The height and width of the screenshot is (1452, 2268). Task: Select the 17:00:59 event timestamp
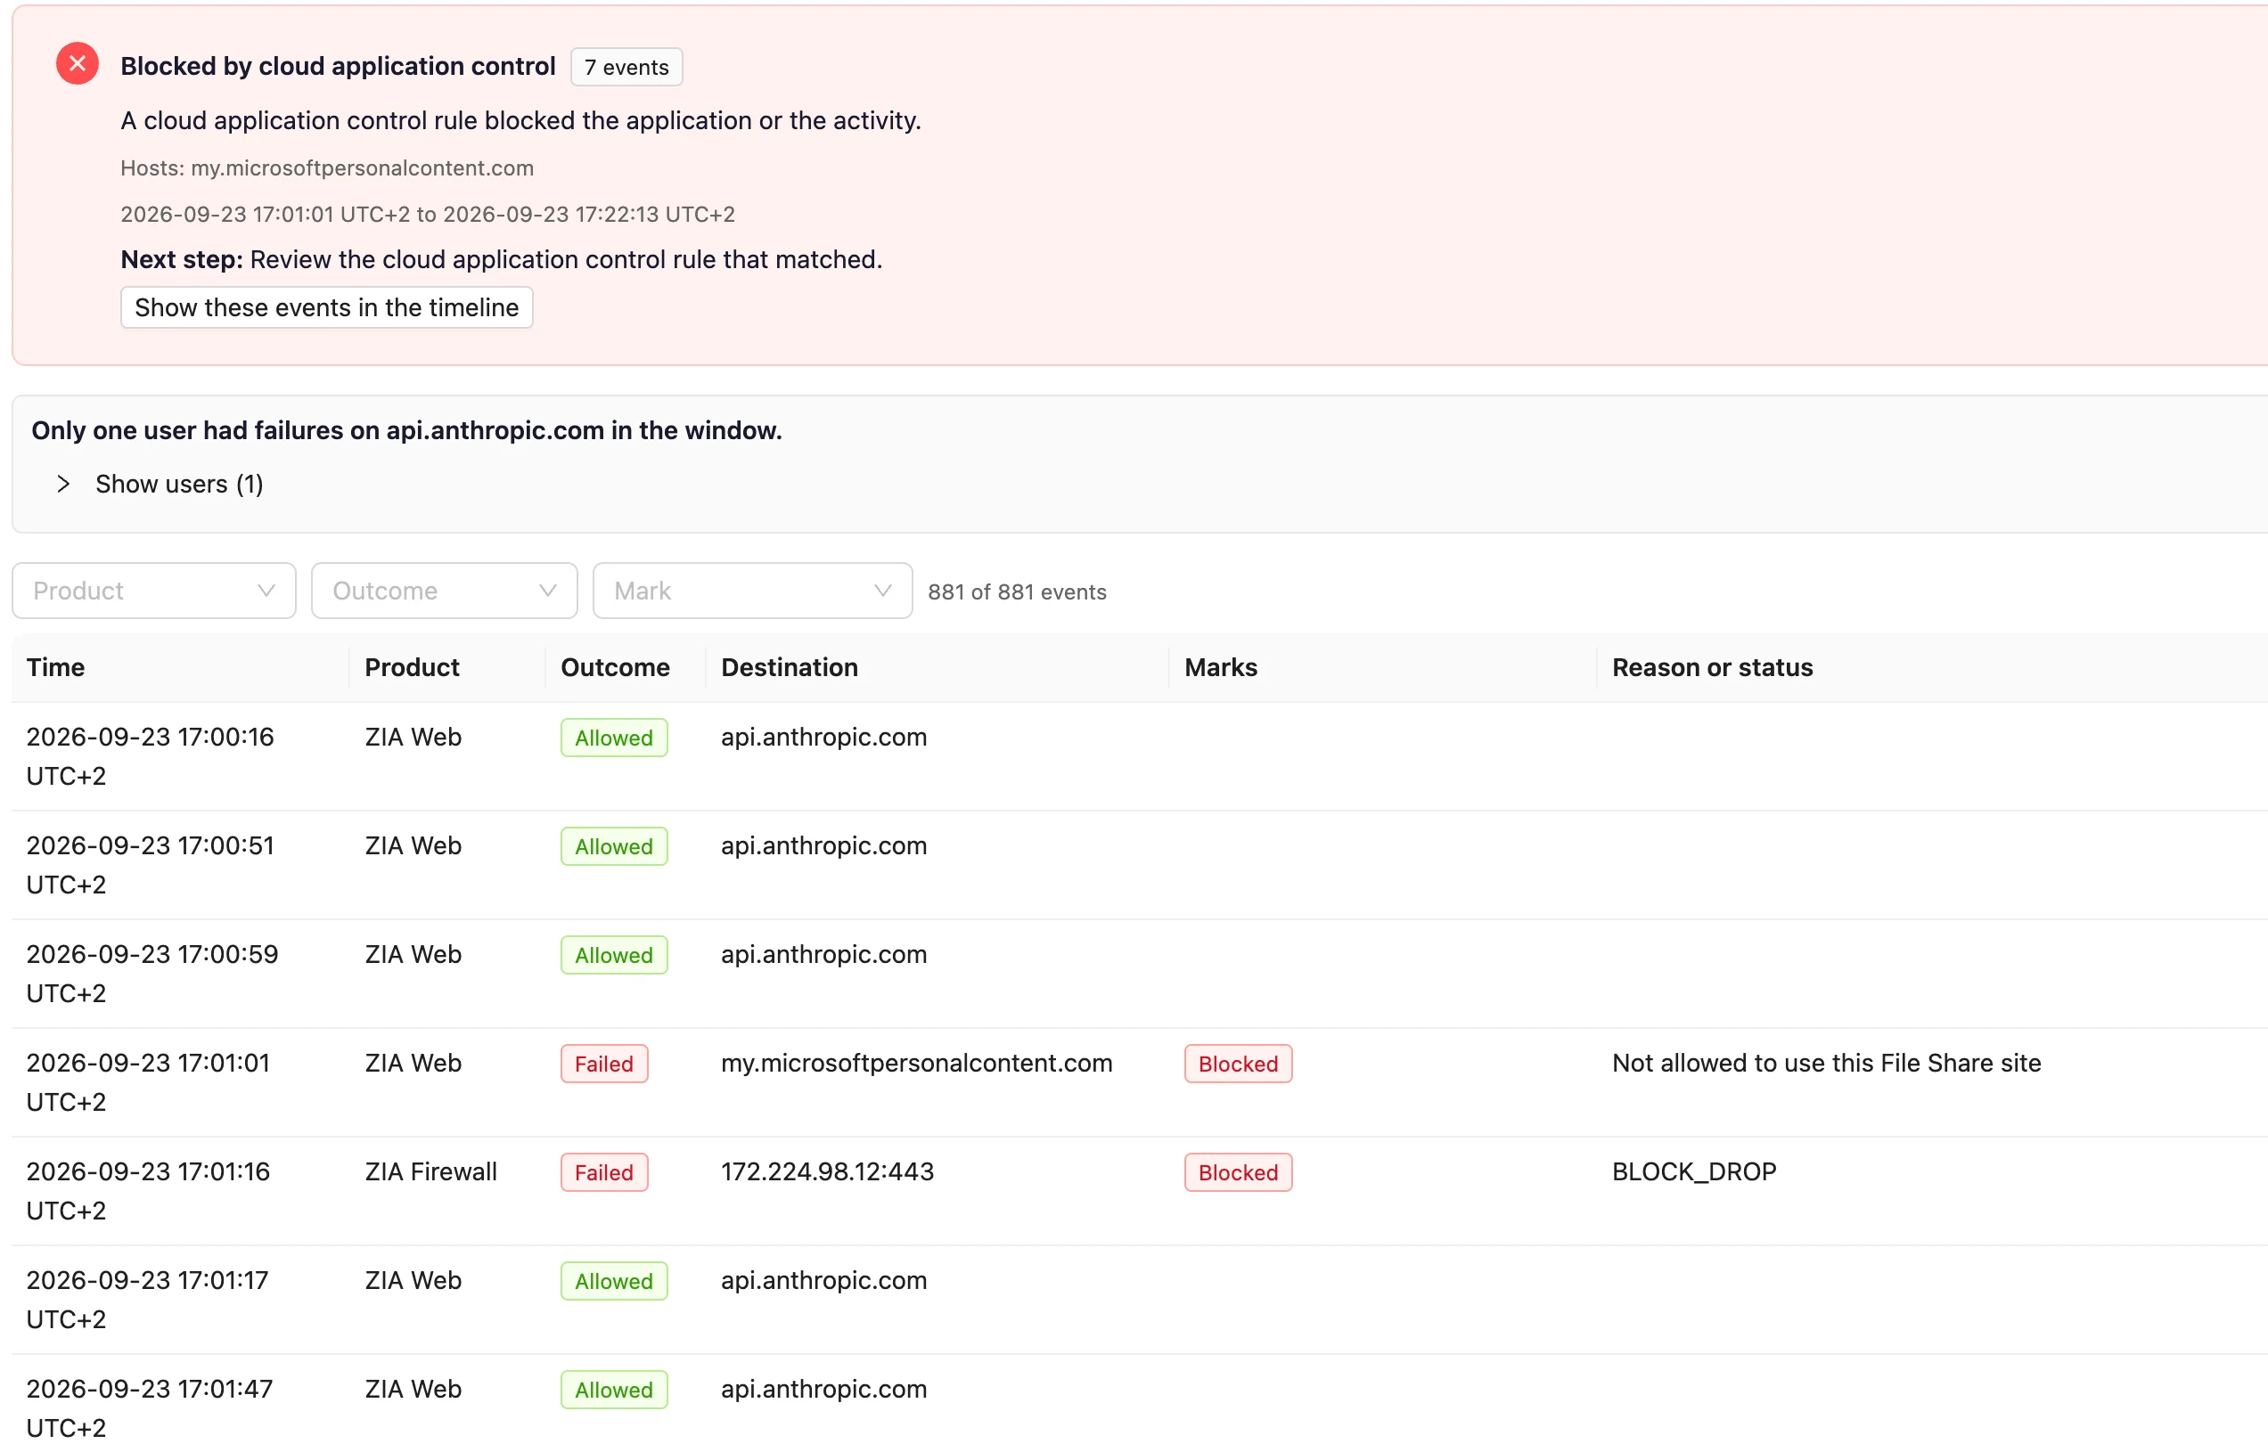(x=151, y=973)
